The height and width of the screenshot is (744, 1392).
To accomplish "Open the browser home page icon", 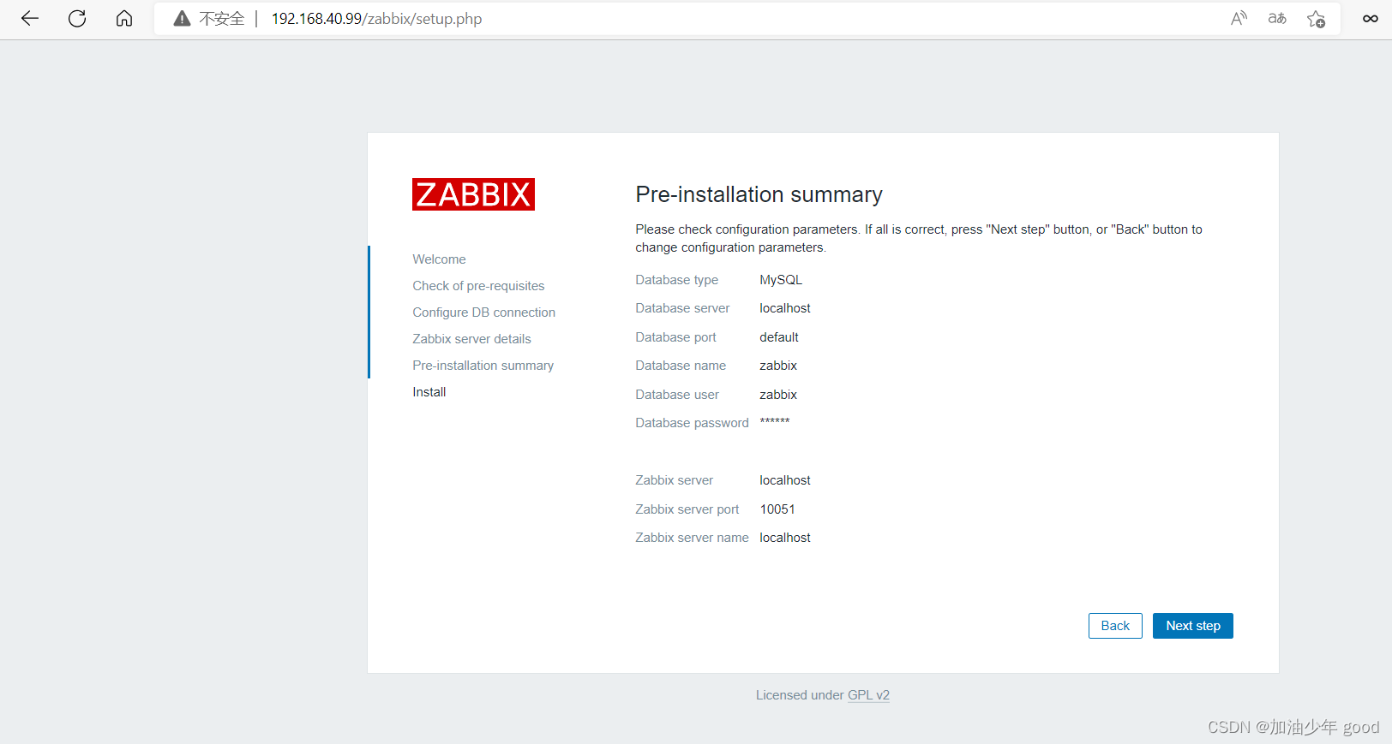I will coord(124,18).
